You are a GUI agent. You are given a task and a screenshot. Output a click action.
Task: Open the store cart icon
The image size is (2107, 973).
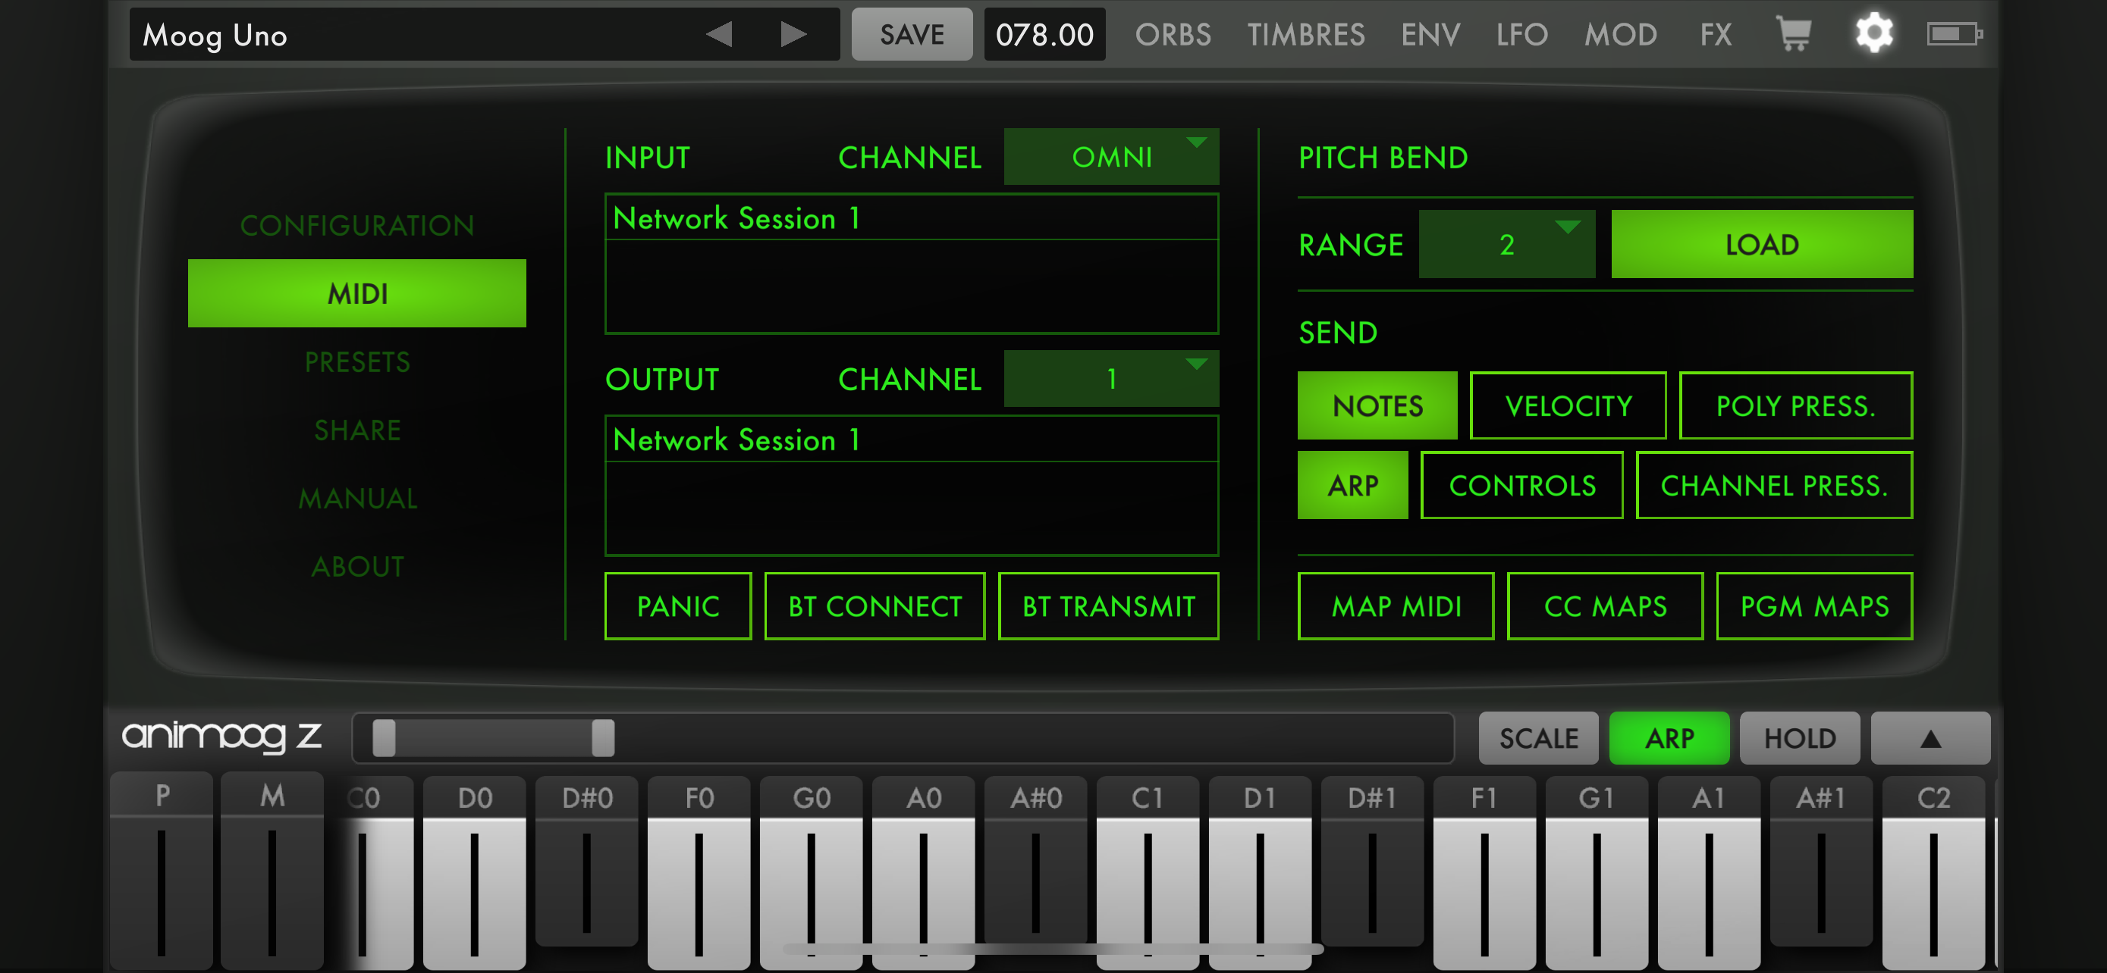[1793, 34]
